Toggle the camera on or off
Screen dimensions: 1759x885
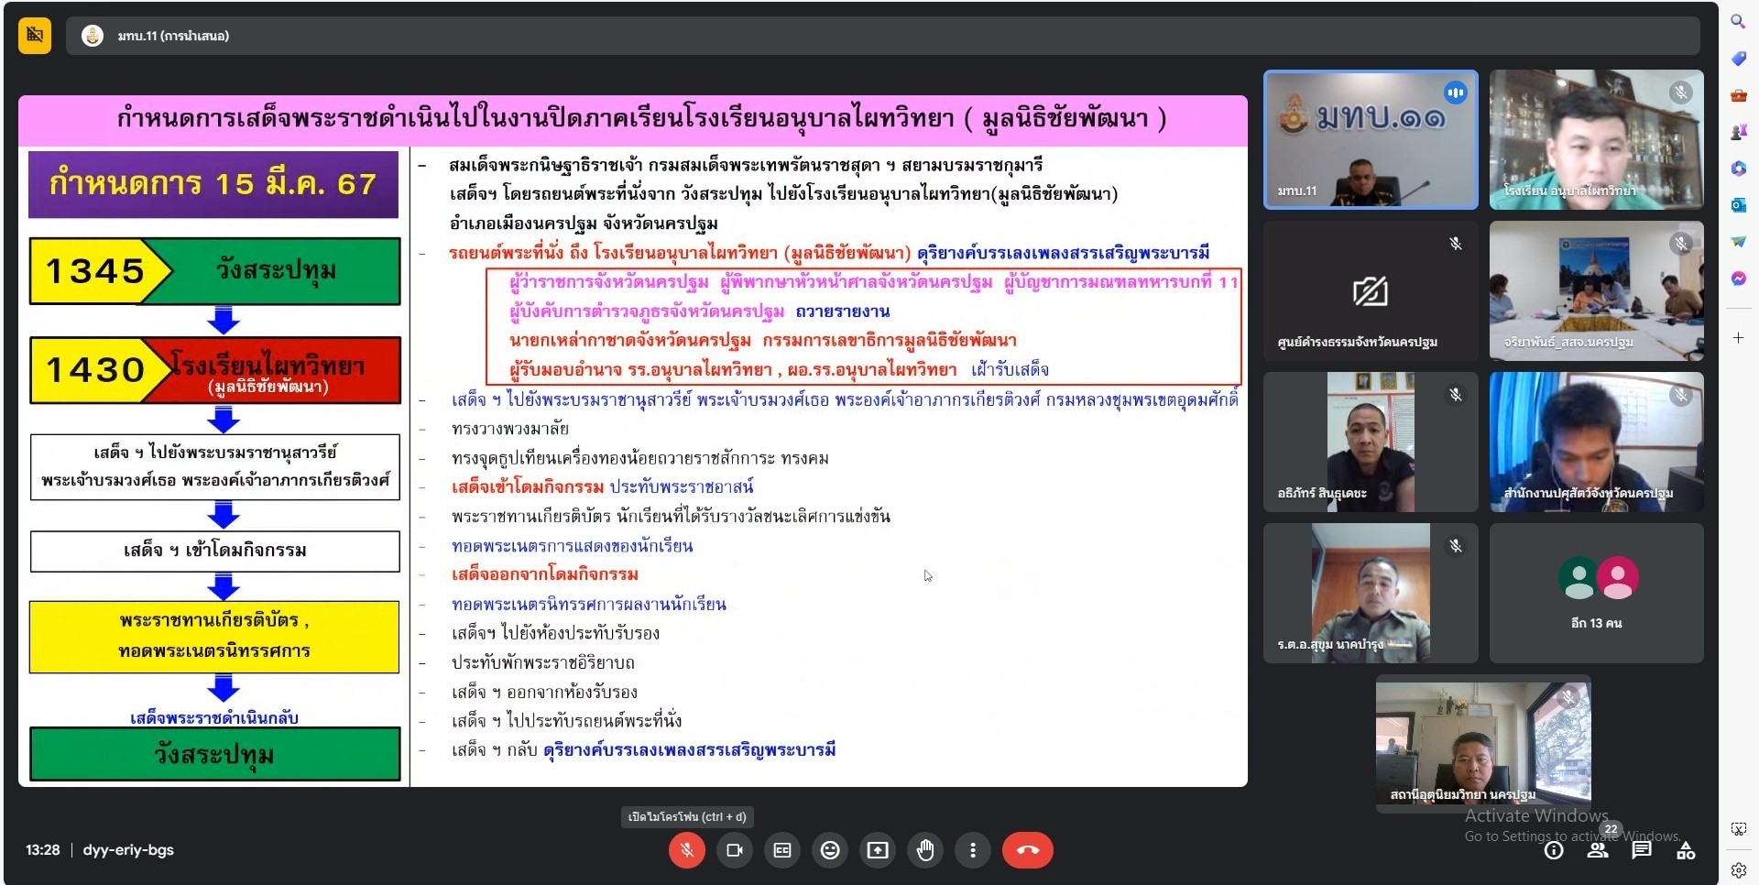pyautogui.click(x=734, y=850)
